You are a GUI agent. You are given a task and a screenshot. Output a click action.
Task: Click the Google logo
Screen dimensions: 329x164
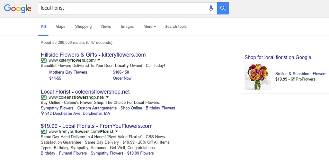18,9
